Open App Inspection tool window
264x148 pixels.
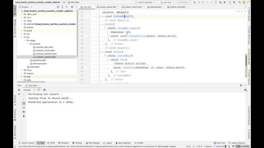(123, 143)
